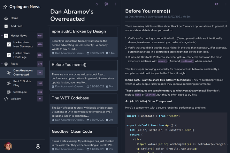Open the article reader more options menu
Screen dimensions: 230x153
coord(226,4)
